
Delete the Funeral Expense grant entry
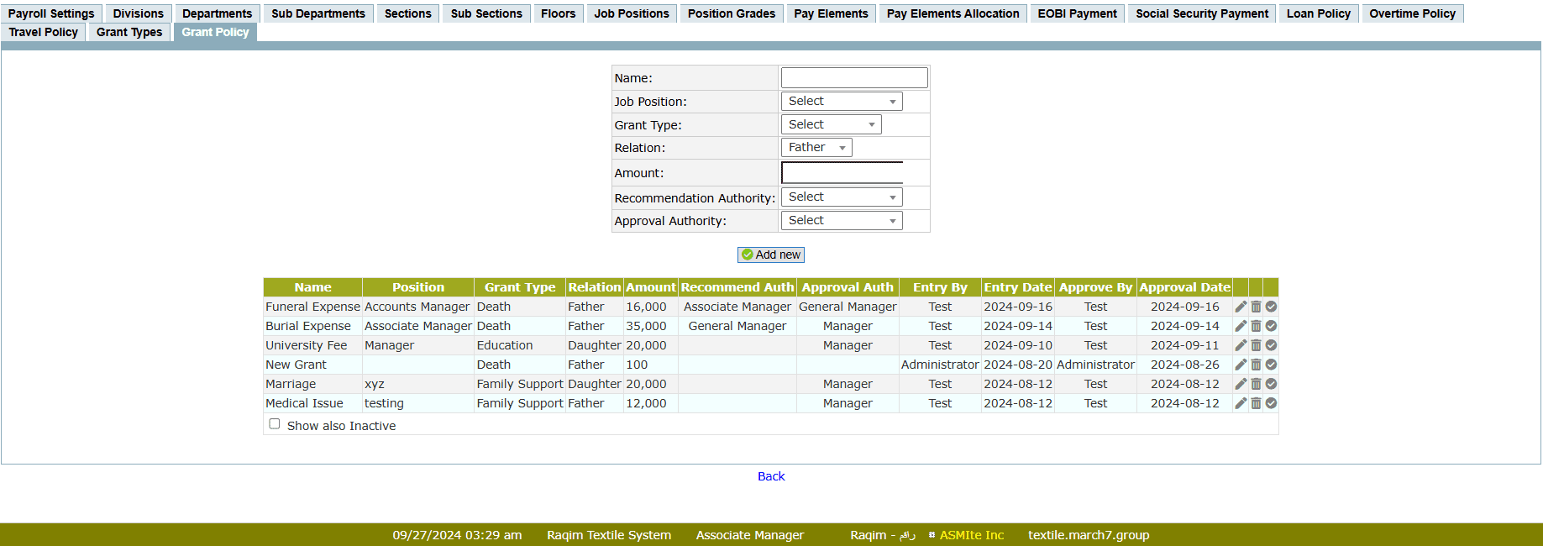pos(1256,307)
